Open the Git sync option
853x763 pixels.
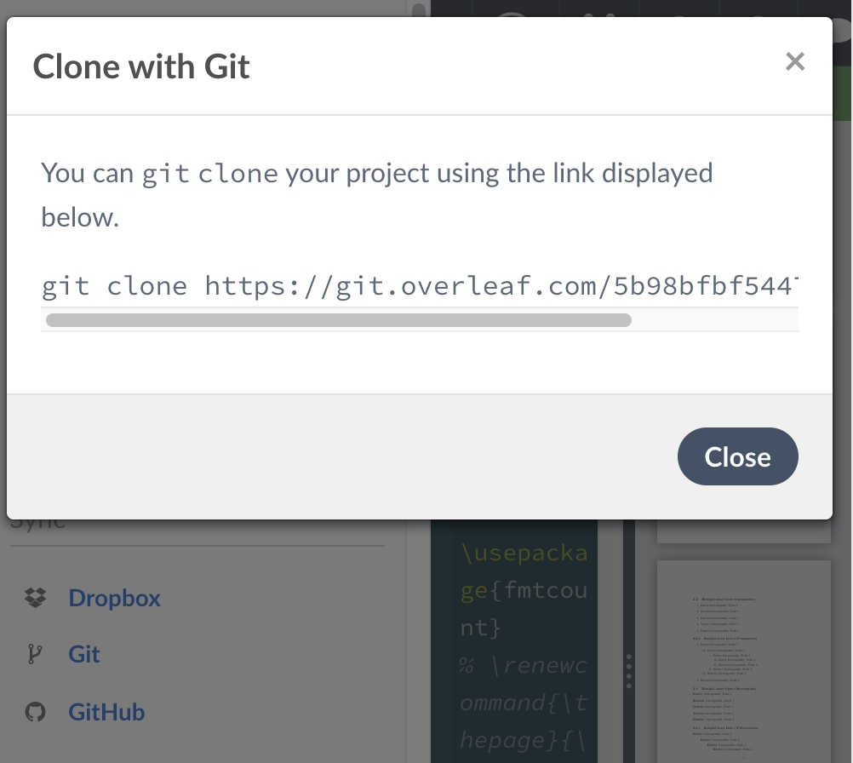pos(84,654)
